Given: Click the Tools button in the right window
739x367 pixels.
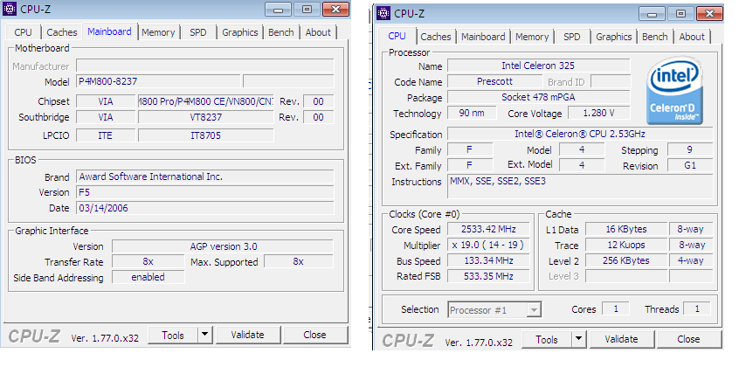Looking at the screenshot, I should 547,339.
